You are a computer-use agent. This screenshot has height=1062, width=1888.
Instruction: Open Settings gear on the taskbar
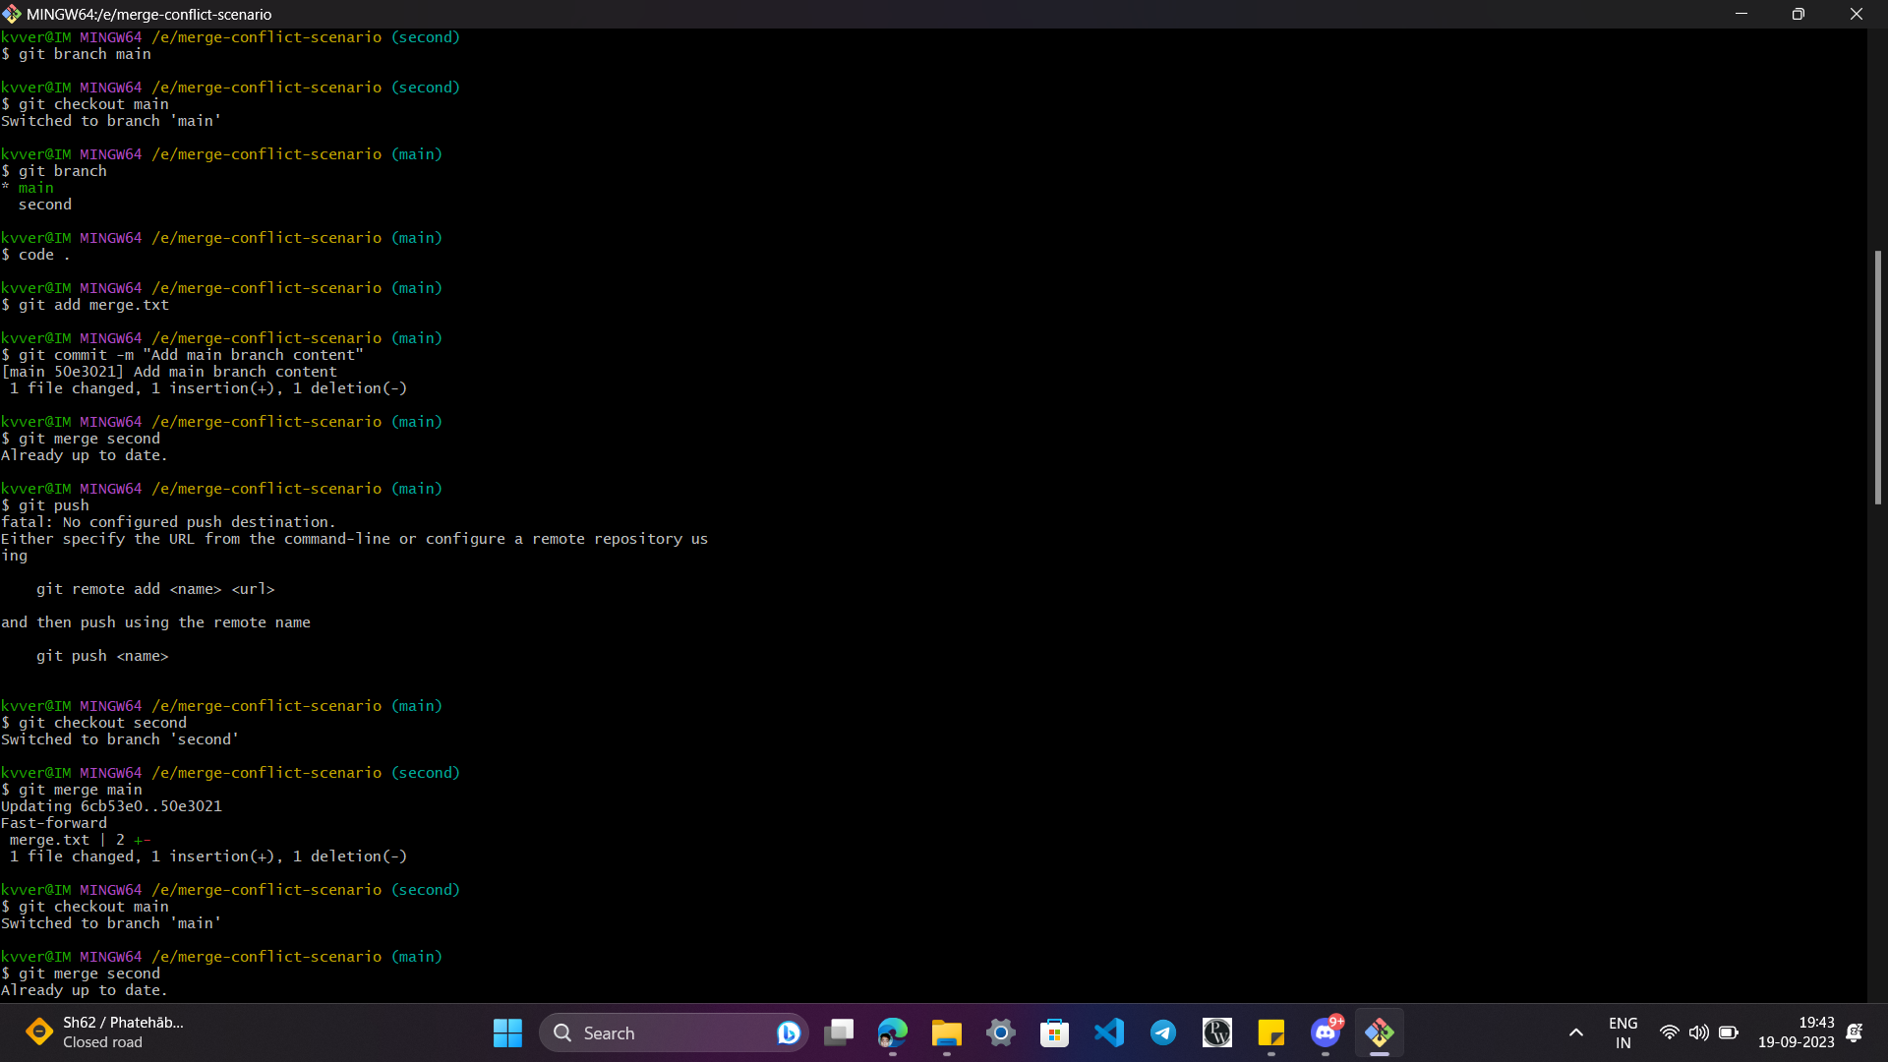click(1000, 1032)
